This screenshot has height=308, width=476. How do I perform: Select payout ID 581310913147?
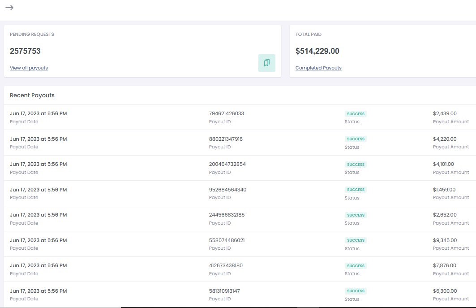(x=224, y=291)
